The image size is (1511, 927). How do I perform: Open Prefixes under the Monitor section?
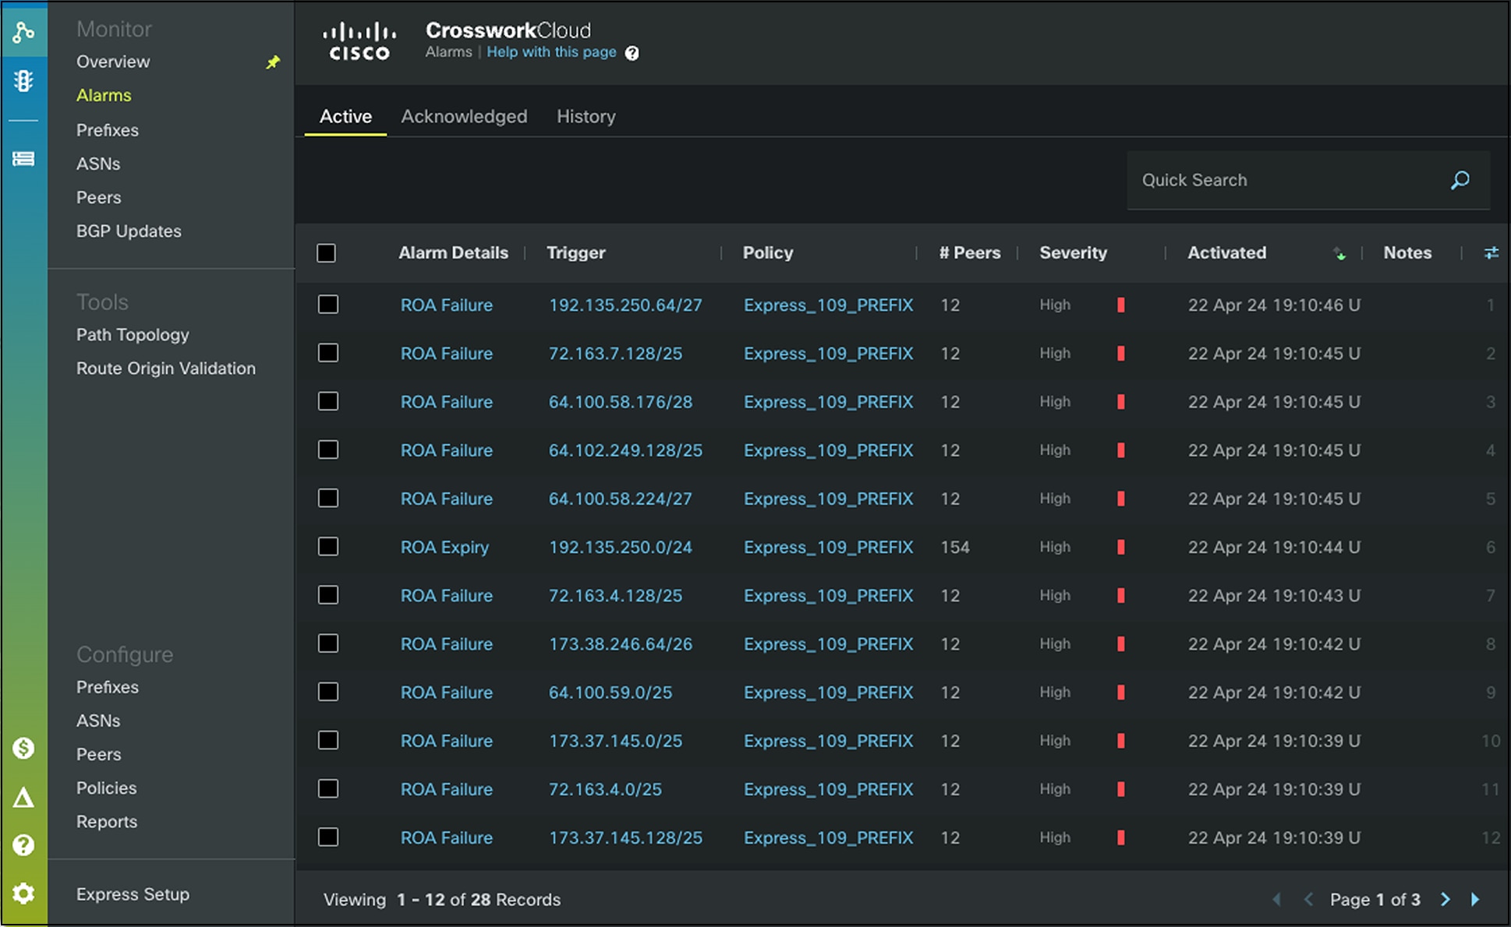pos(108,130)
